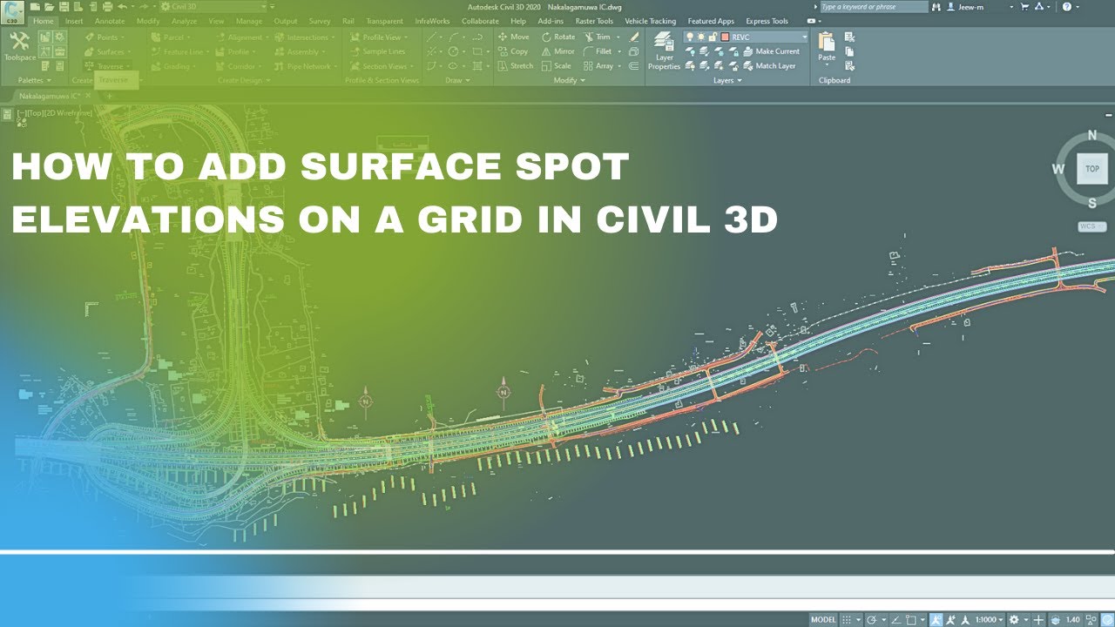This screenshot has width=1115, height=627.
Task: Open the REVC layer dropdown
Action: click(804, 37)
